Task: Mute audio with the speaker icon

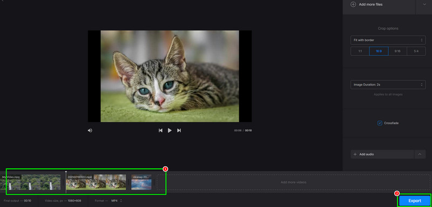Action: click(x=90, y=131)
